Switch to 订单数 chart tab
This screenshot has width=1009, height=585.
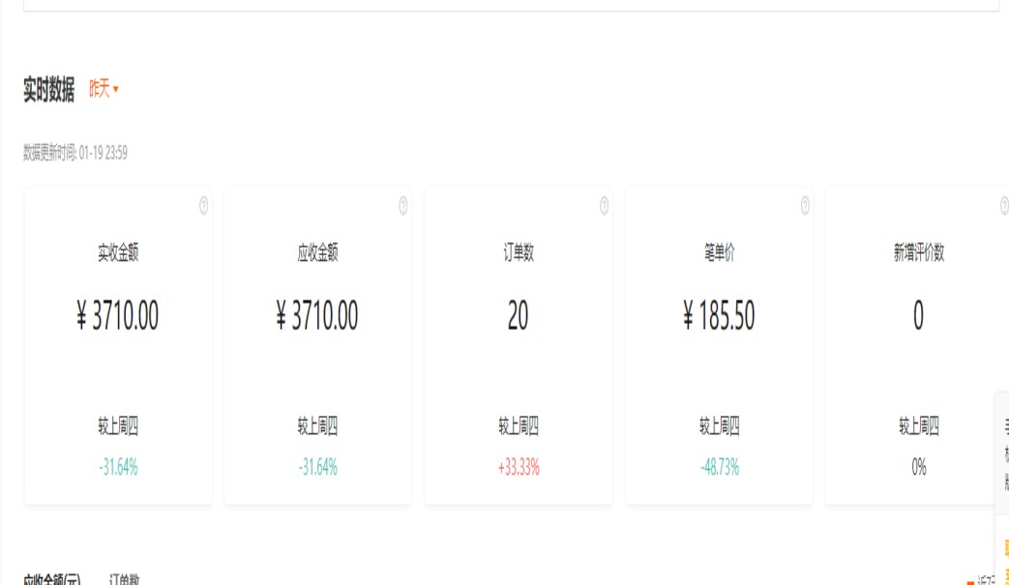124,580
